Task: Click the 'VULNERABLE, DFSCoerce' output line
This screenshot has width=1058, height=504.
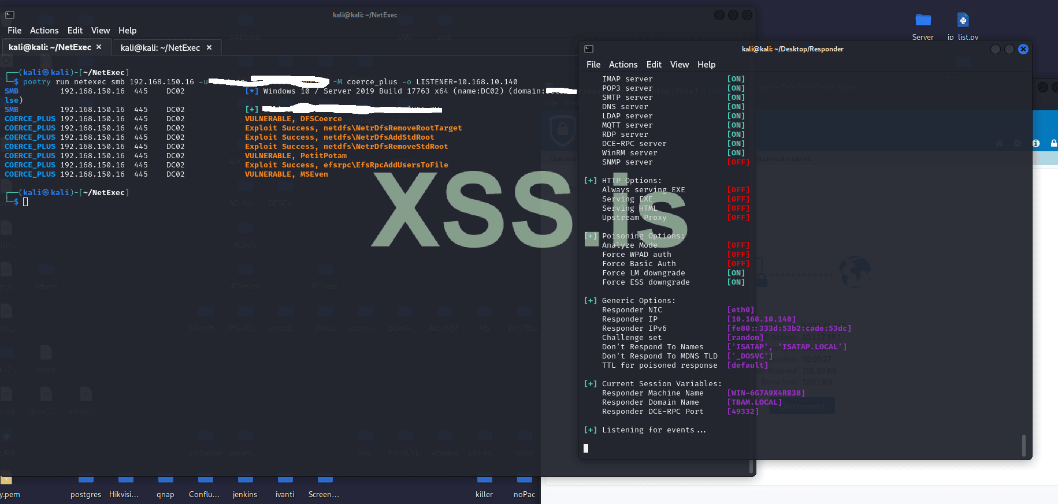Action: (294, 119)
